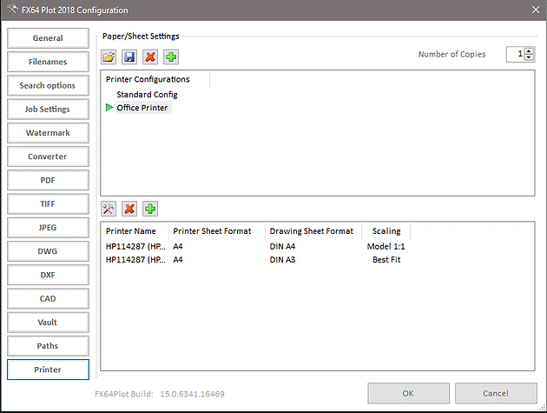
Task: Decrease Number of Copies with down arrow
Action: [x=529, y=57]
